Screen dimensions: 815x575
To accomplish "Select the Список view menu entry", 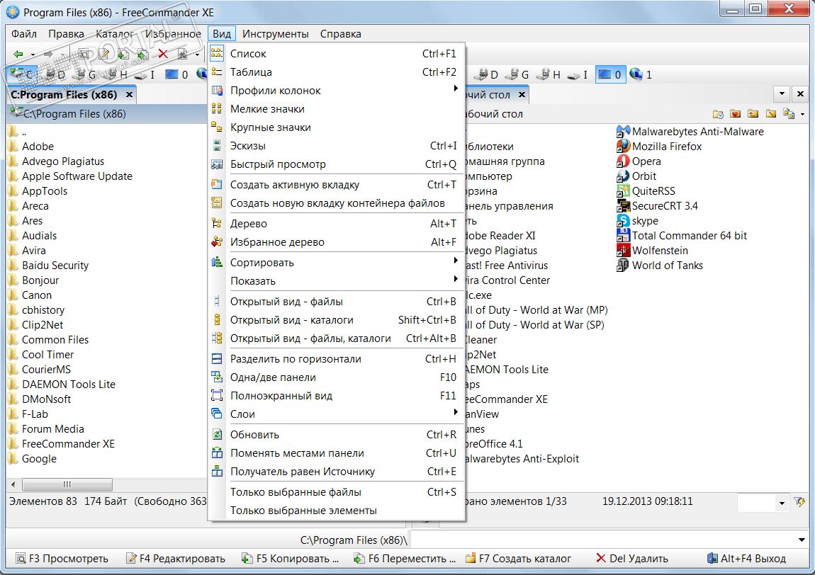I will click(x=336, y=54).
